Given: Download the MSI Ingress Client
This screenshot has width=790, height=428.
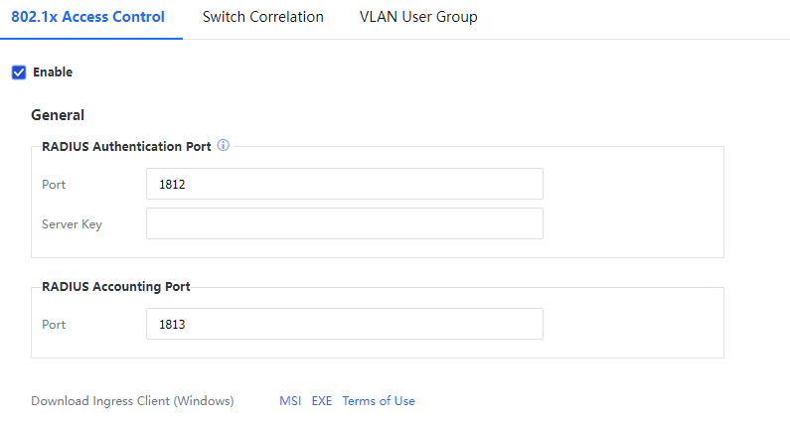Looking at the screenshot, I should 290,401.
